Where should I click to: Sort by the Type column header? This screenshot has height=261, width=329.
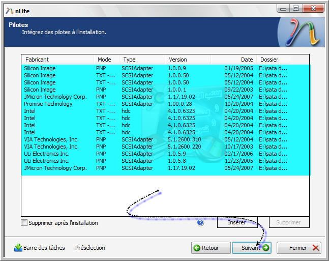[142, 60]
